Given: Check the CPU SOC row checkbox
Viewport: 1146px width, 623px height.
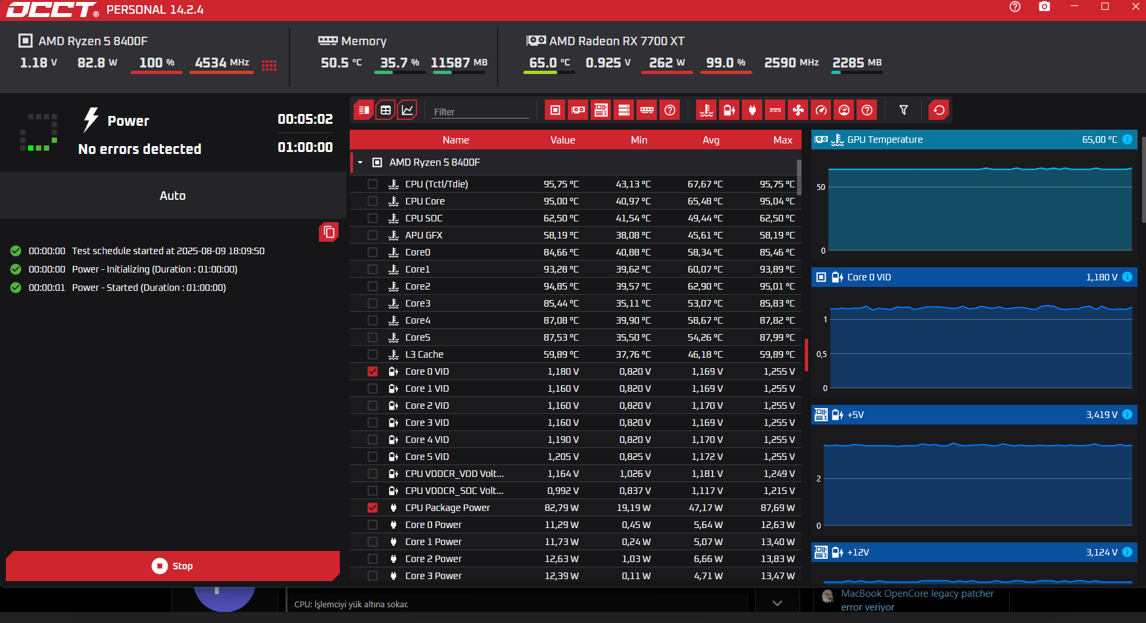Looking at the screenshot, I should click(373, 218).
